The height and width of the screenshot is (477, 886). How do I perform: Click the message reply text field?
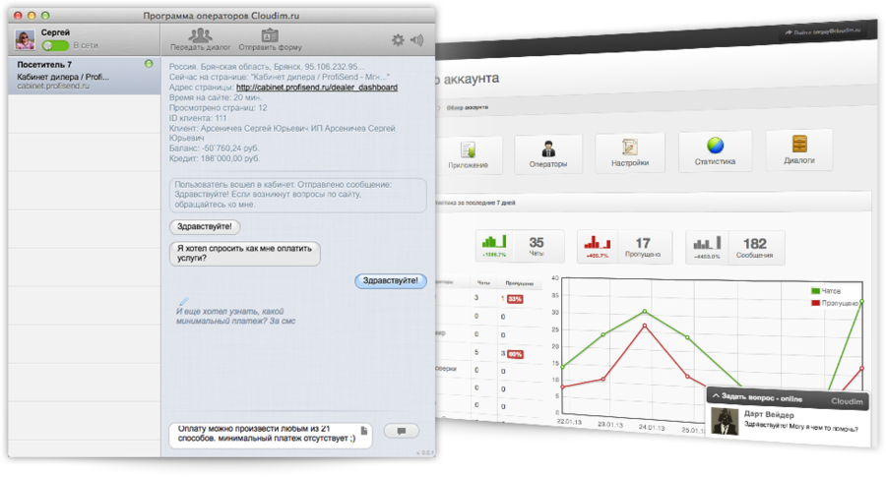click(x=271, y=434)
